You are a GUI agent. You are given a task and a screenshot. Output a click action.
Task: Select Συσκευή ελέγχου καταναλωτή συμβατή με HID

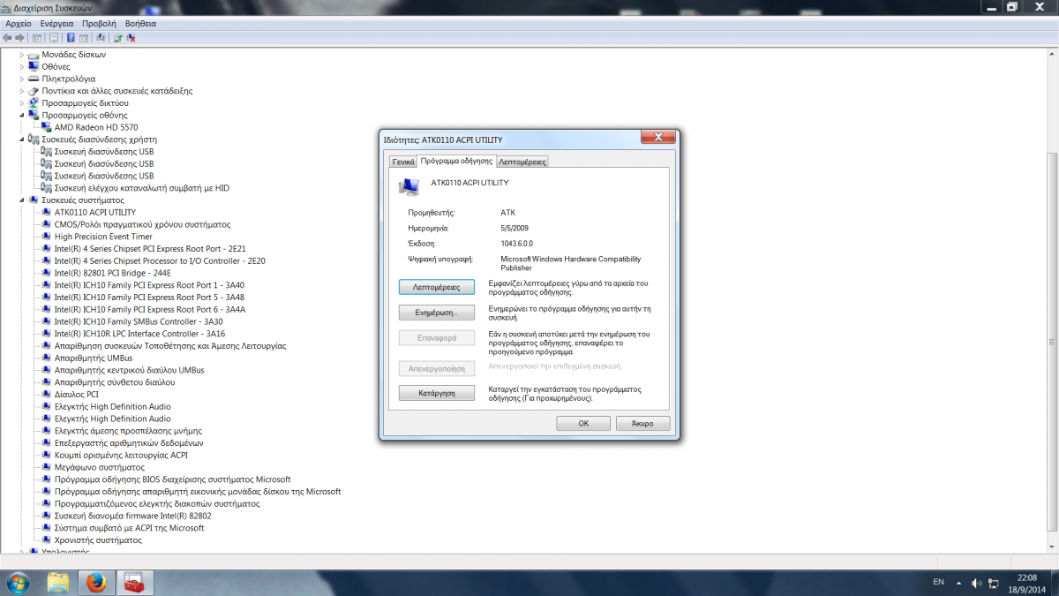click(x=142, y=188)
